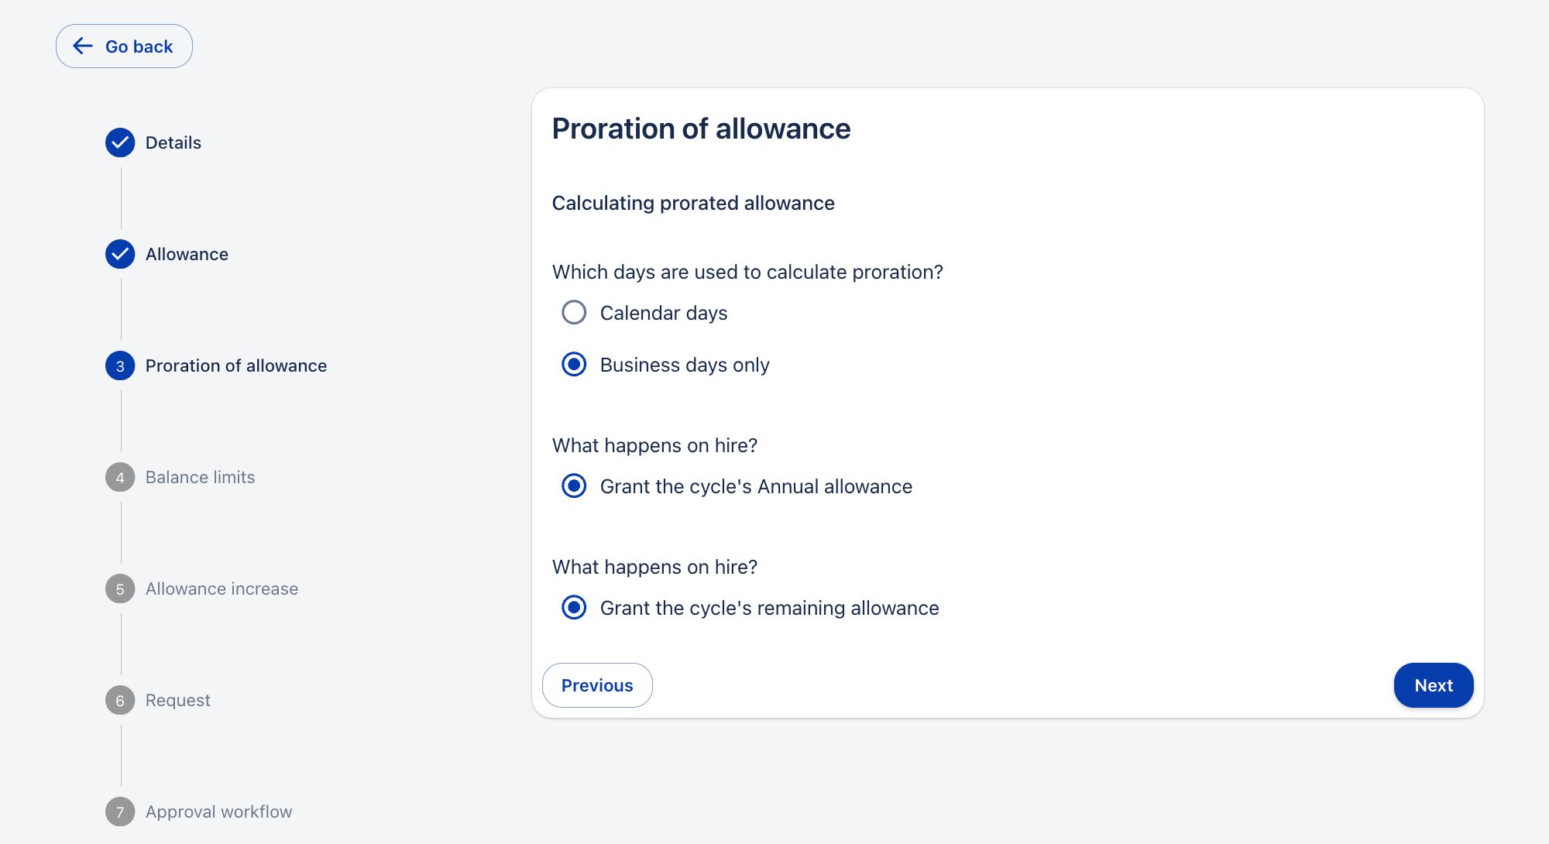Click the Allowance step checkmark icon
1549x844 pixels.
coord(120,254)
